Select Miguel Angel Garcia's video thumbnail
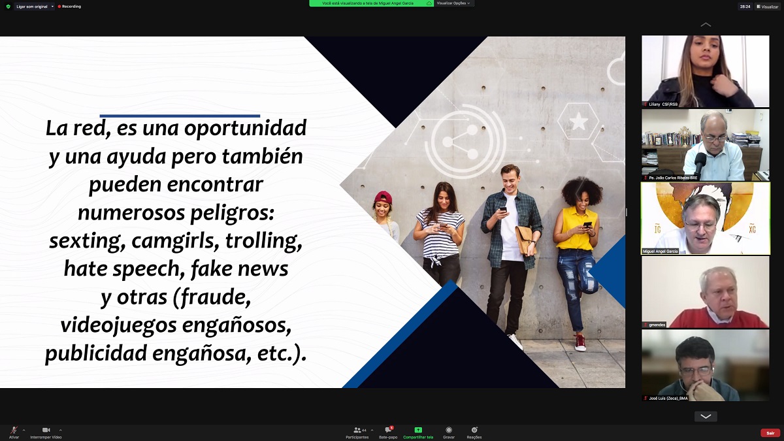The height and width of the screenshot is (441, 784). [x=705, y=218]
